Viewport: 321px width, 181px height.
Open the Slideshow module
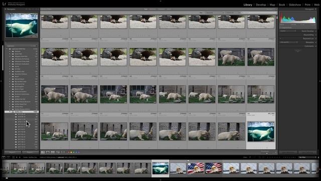[295, 5]
